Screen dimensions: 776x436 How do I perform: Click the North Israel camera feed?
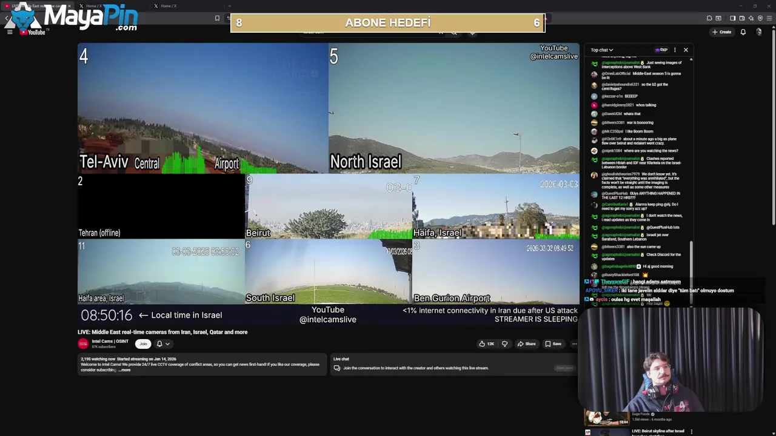(x=454, y=108)
